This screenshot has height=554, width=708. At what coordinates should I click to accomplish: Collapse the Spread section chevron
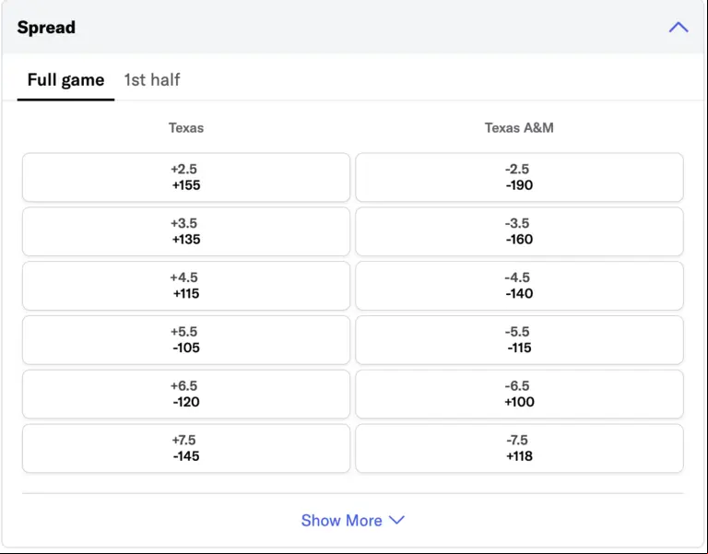(x=678, y=28)
